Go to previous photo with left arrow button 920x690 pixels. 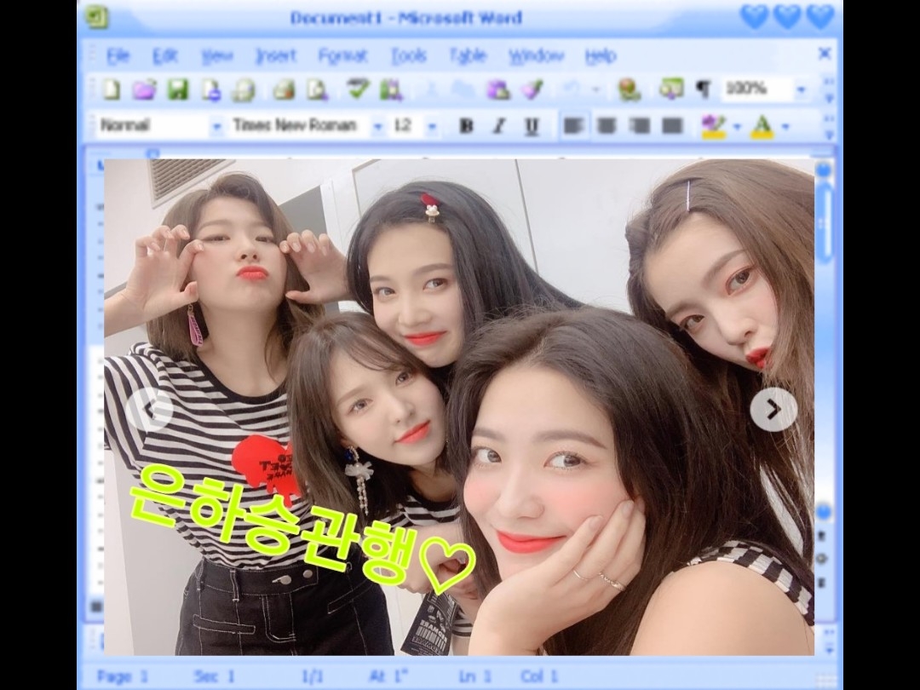[149, 410]
